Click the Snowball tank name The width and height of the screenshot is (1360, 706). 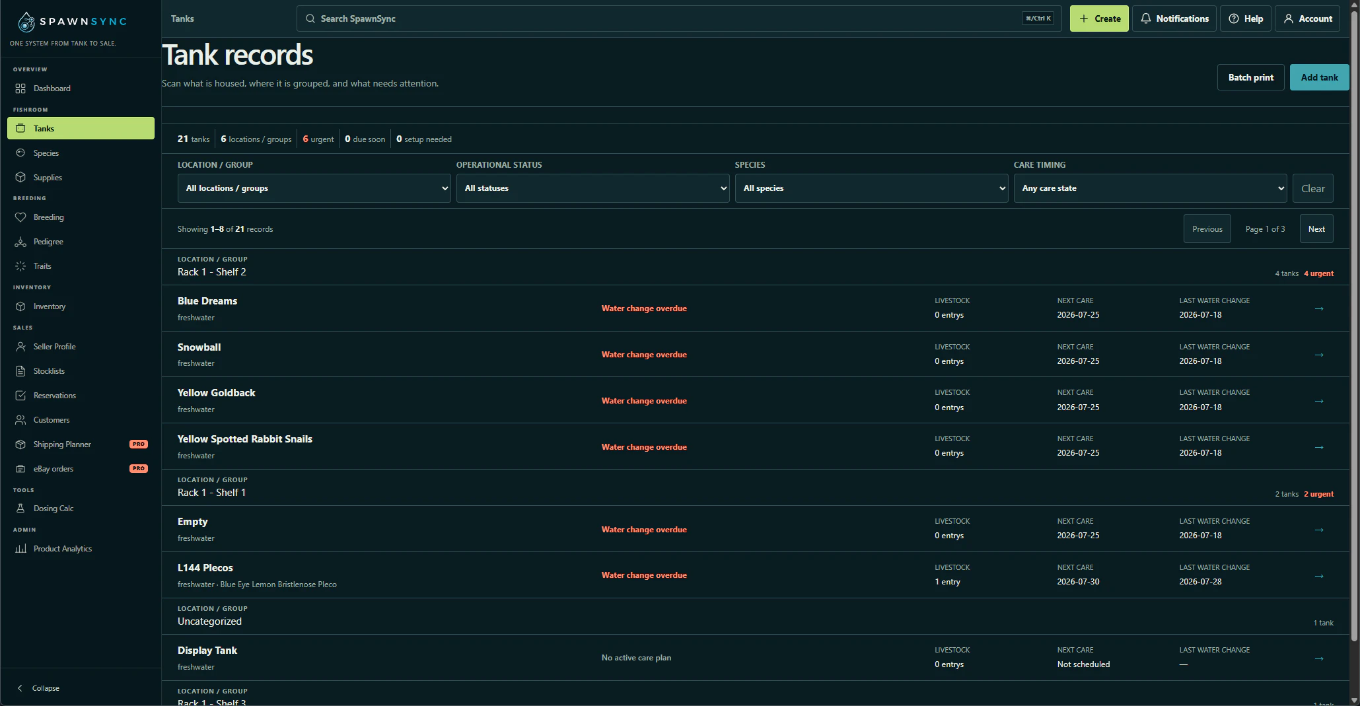tap(199, 347)
